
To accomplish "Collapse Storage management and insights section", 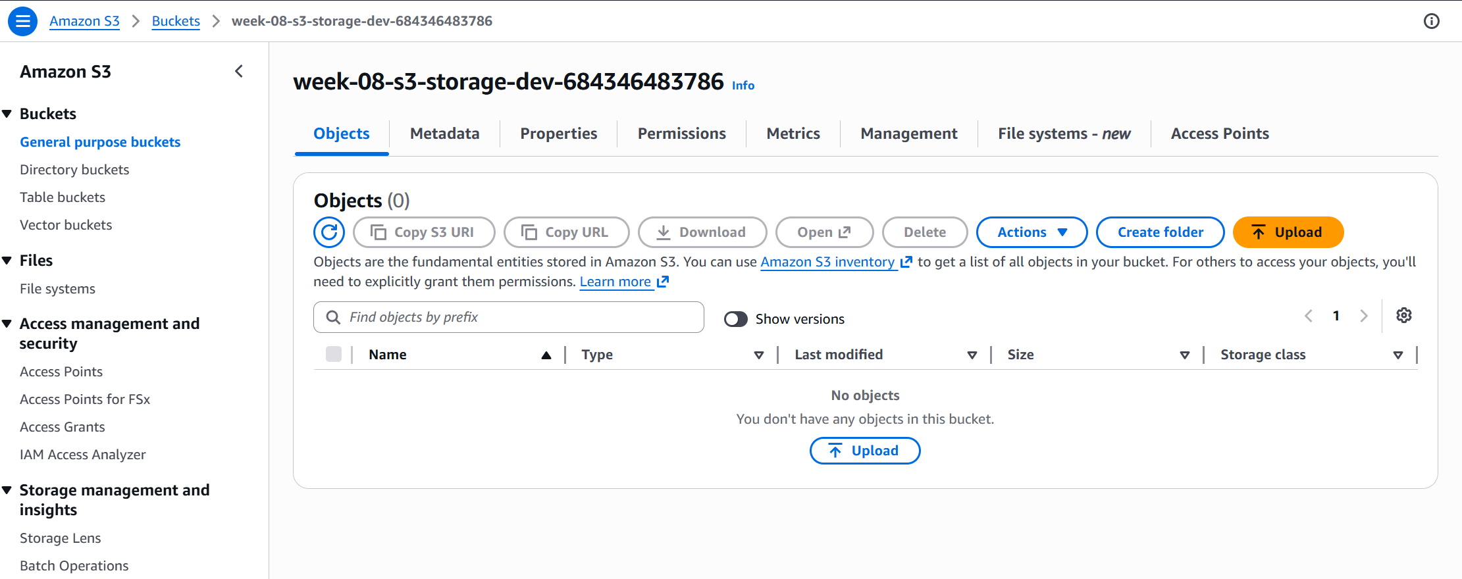I will point(7,490).
